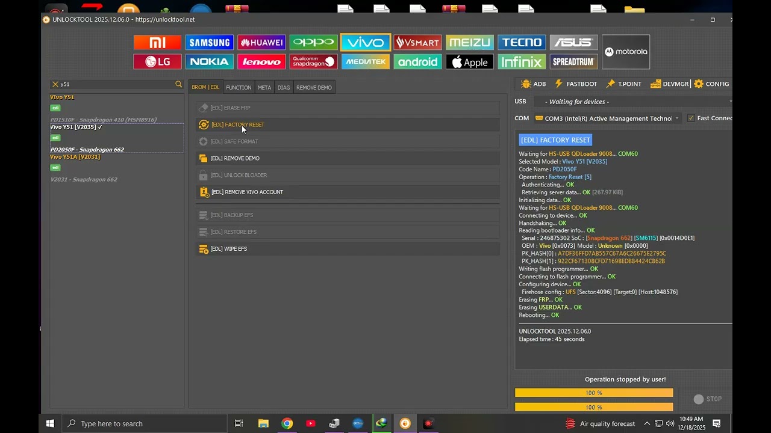
Task: Run the [EDL] WIPE EFS operation
Action: 348,248
